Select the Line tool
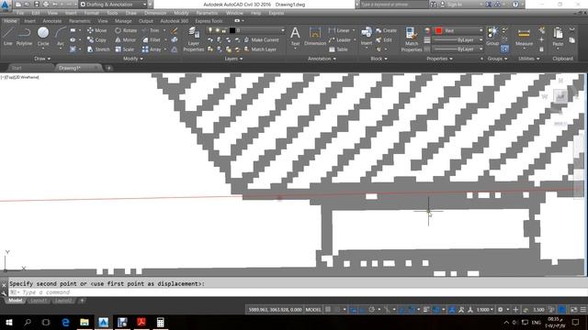This screenshot has width=588, height=330. coord(8,36)
